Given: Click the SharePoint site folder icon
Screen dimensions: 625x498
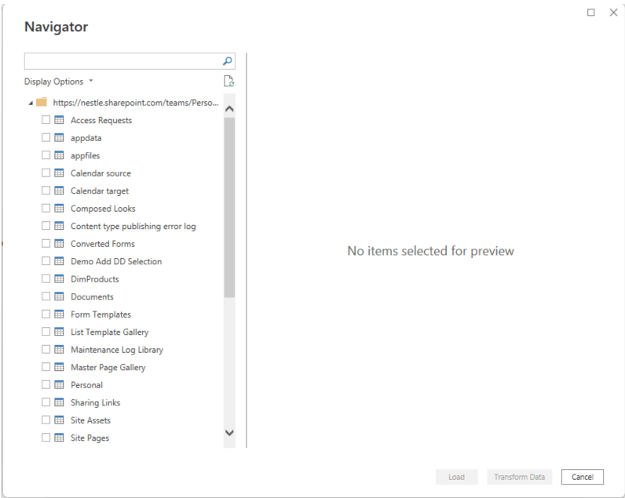Looking at the screenshot, I should click(x=42, y=103).
